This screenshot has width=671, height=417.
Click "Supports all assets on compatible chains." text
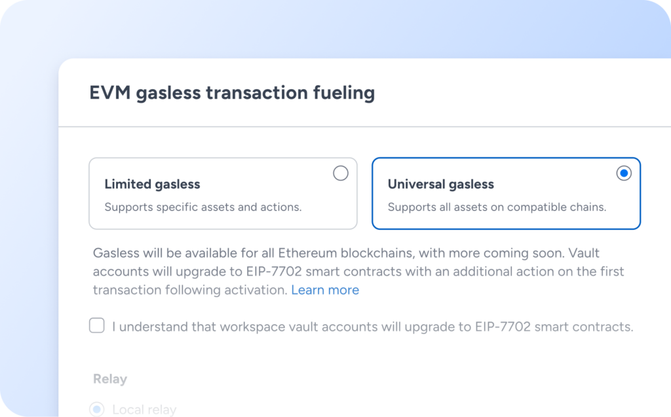pos(497,208)
